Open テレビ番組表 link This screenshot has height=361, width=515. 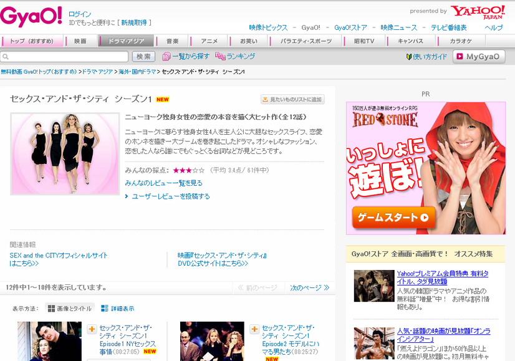click(449, 27)
